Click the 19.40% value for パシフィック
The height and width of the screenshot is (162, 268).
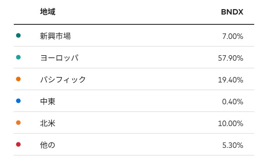[231, 80]
